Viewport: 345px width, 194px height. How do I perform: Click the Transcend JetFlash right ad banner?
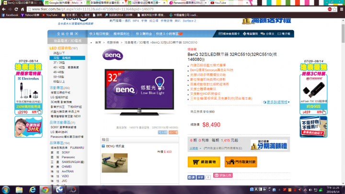313,87
